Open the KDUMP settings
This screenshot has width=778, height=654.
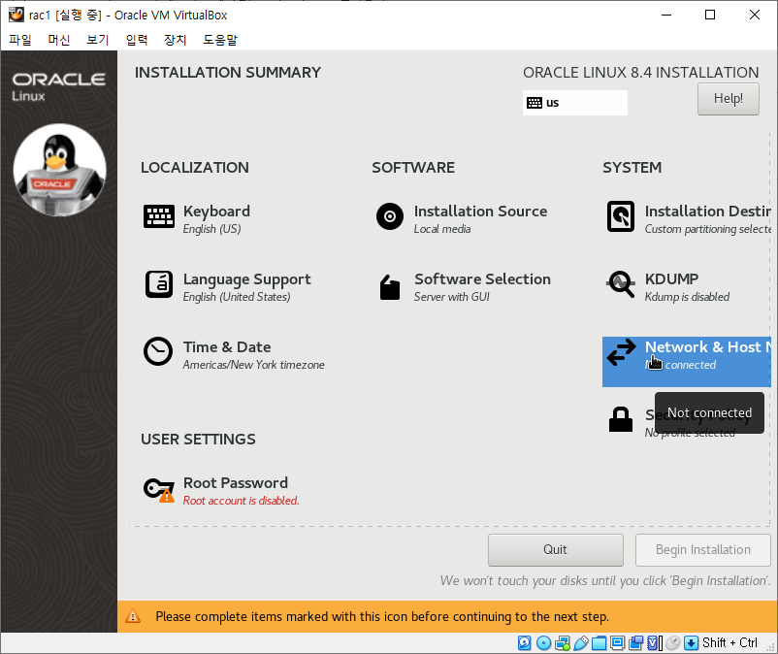click(x=667, y=287)
